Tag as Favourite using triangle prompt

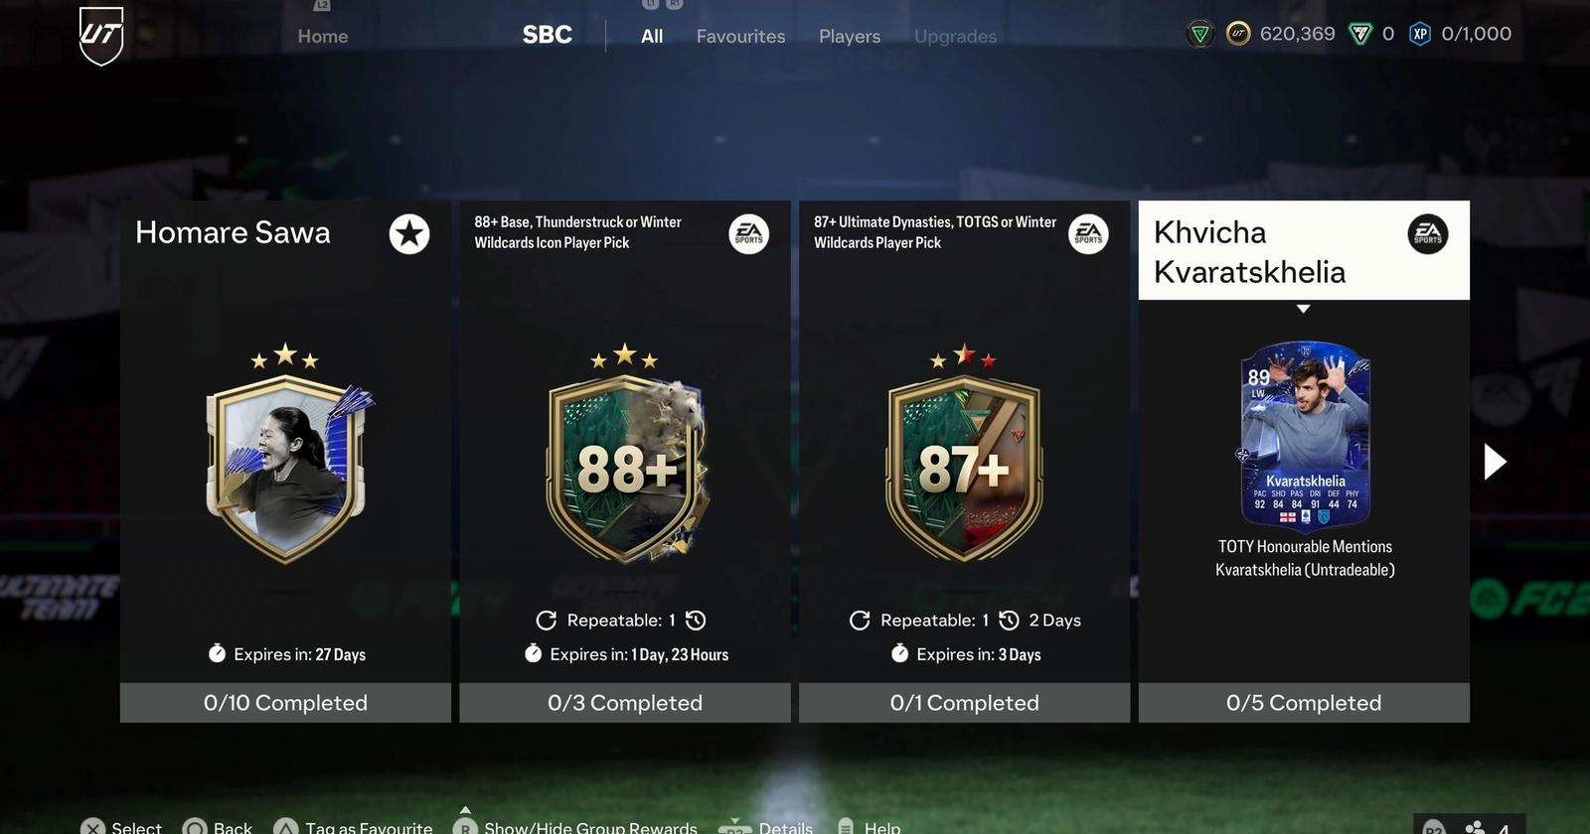pyautogui.click(x=353, y=826)
